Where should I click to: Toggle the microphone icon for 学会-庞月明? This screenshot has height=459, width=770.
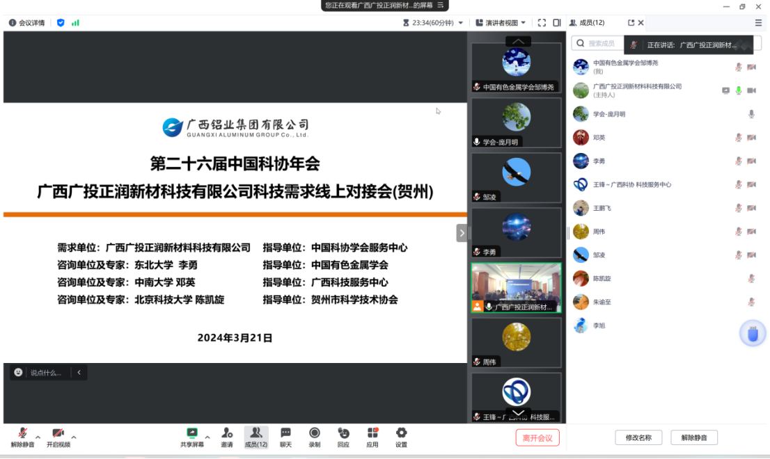coord(751,114)
